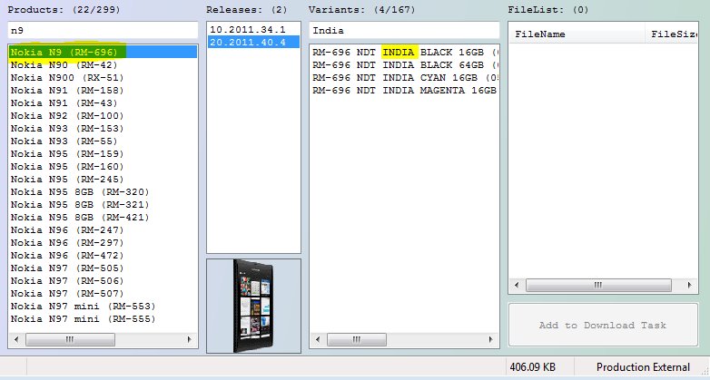Select Nokia N97 (RM-505) product
This screenshot has height=380, width=710.
pyautogui.click(x=103, y=268)
